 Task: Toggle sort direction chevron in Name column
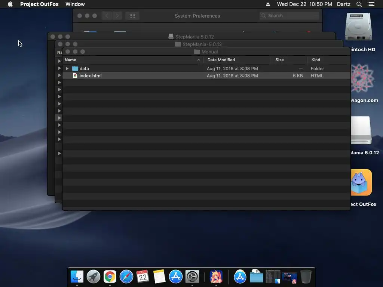199,60
